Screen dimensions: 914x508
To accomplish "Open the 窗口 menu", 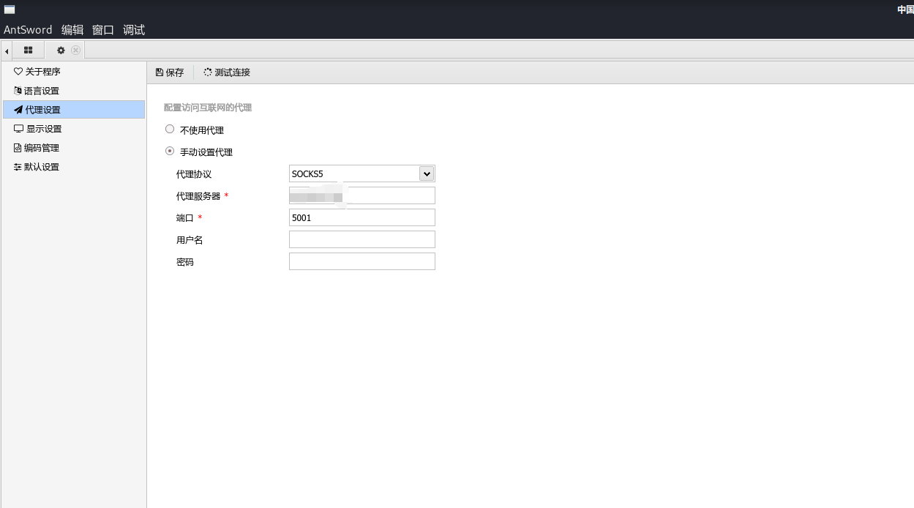I will (x=103, y=30).
